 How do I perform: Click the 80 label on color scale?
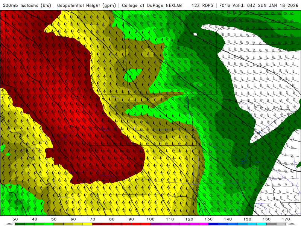(112, 219)
